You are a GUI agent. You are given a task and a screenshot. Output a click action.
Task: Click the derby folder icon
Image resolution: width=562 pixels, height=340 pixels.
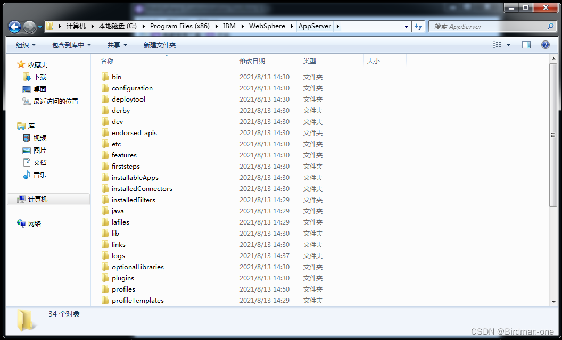(105, 110)
